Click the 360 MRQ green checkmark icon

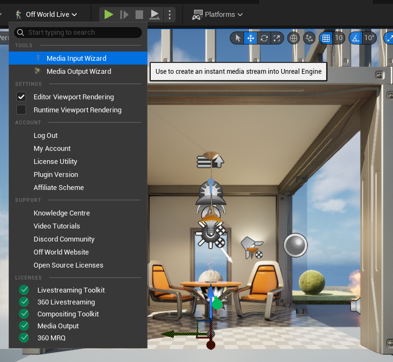point(24,338)
